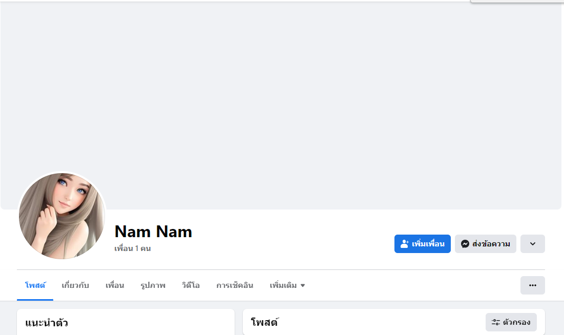Select the โพสต์ tab
564x335 pixels.
35,285
